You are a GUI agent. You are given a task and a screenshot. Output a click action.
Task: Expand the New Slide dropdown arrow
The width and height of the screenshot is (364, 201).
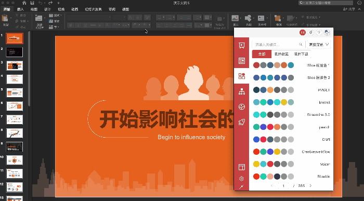point(45,18)
